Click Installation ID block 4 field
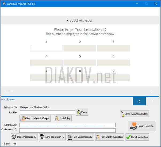The height and width of the screenshot is (147, 161). tap(47, 63)
